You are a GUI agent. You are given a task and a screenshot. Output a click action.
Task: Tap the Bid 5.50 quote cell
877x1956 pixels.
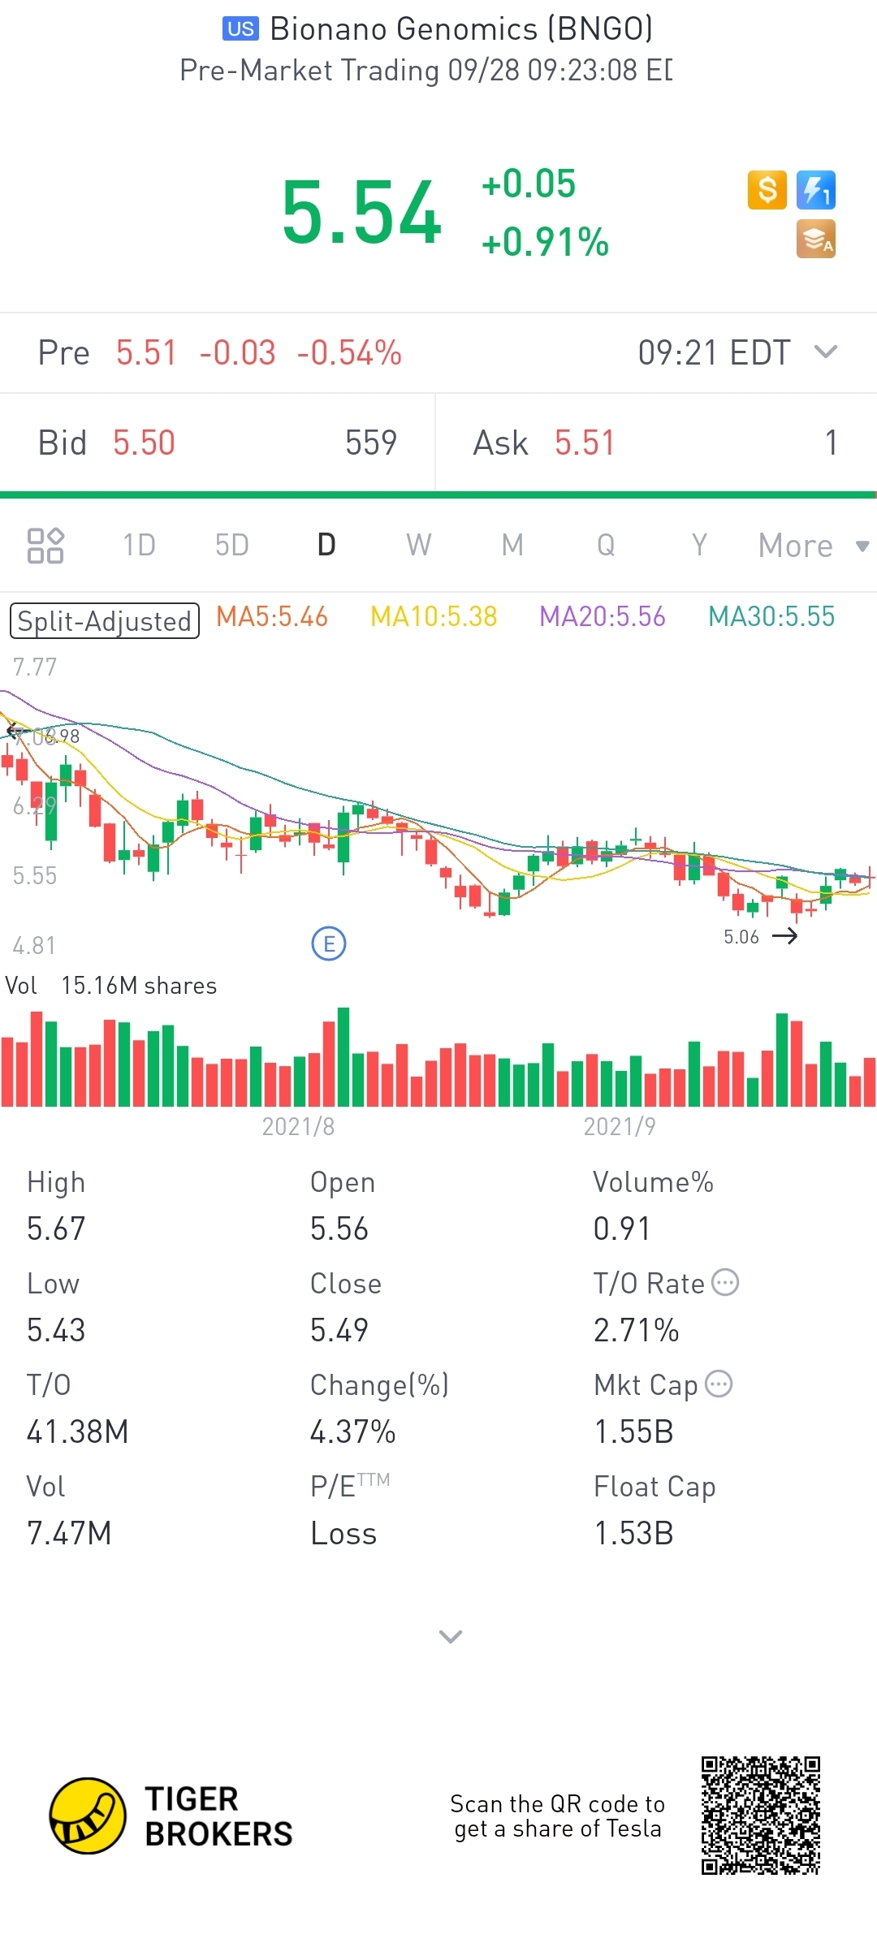click(x=217, y=443)
